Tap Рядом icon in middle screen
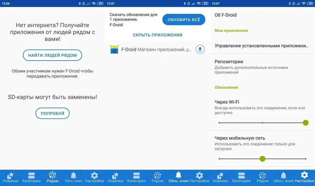 click(157, 175)
